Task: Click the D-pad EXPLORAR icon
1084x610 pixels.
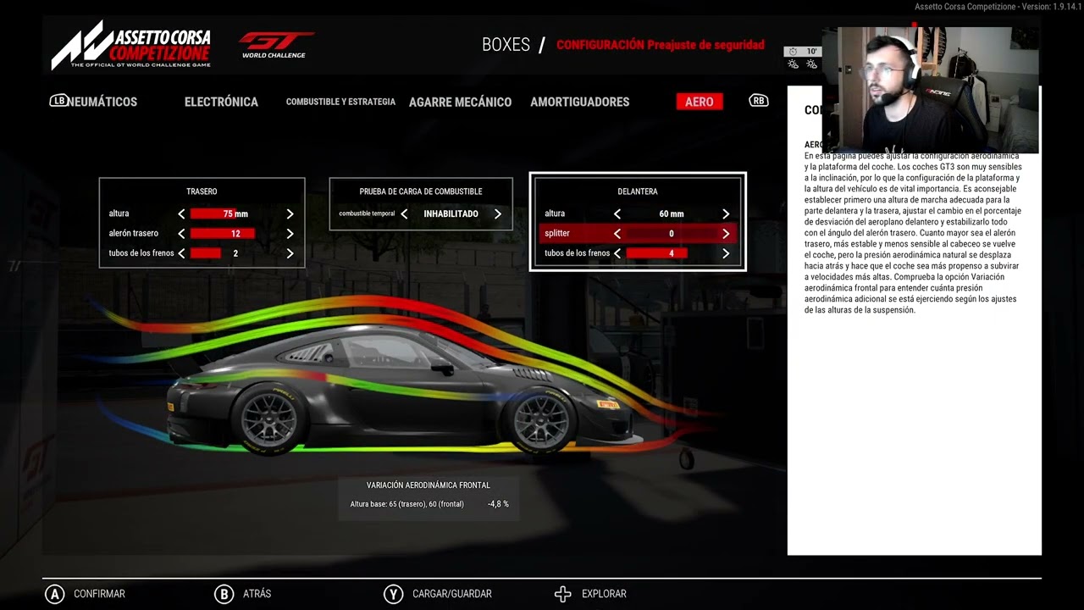Action: [563, 594]
